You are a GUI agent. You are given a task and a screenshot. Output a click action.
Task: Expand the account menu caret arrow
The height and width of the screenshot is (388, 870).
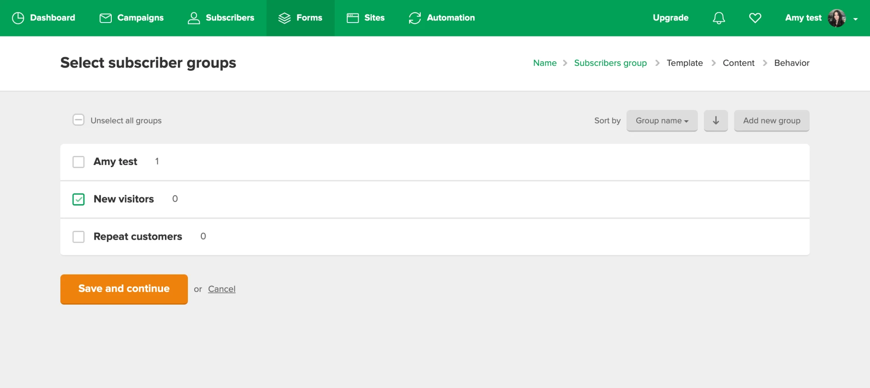(x=855, y=19)
